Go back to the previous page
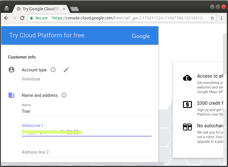 [x=6, y=18]
